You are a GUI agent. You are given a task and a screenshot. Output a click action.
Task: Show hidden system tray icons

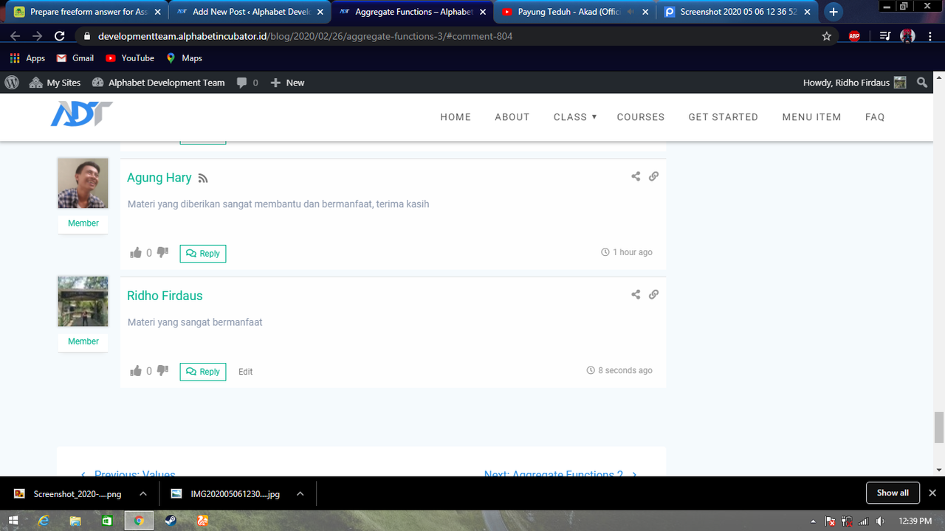813,521
